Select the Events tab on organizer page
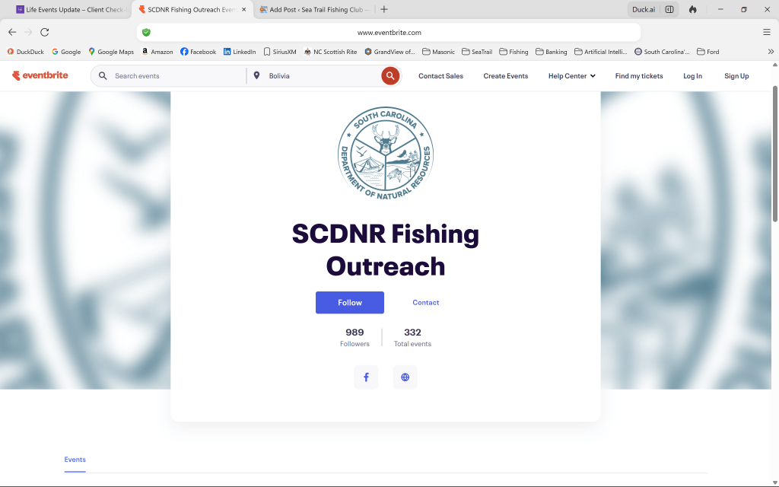The image size is (779, 487). [75, 460]
